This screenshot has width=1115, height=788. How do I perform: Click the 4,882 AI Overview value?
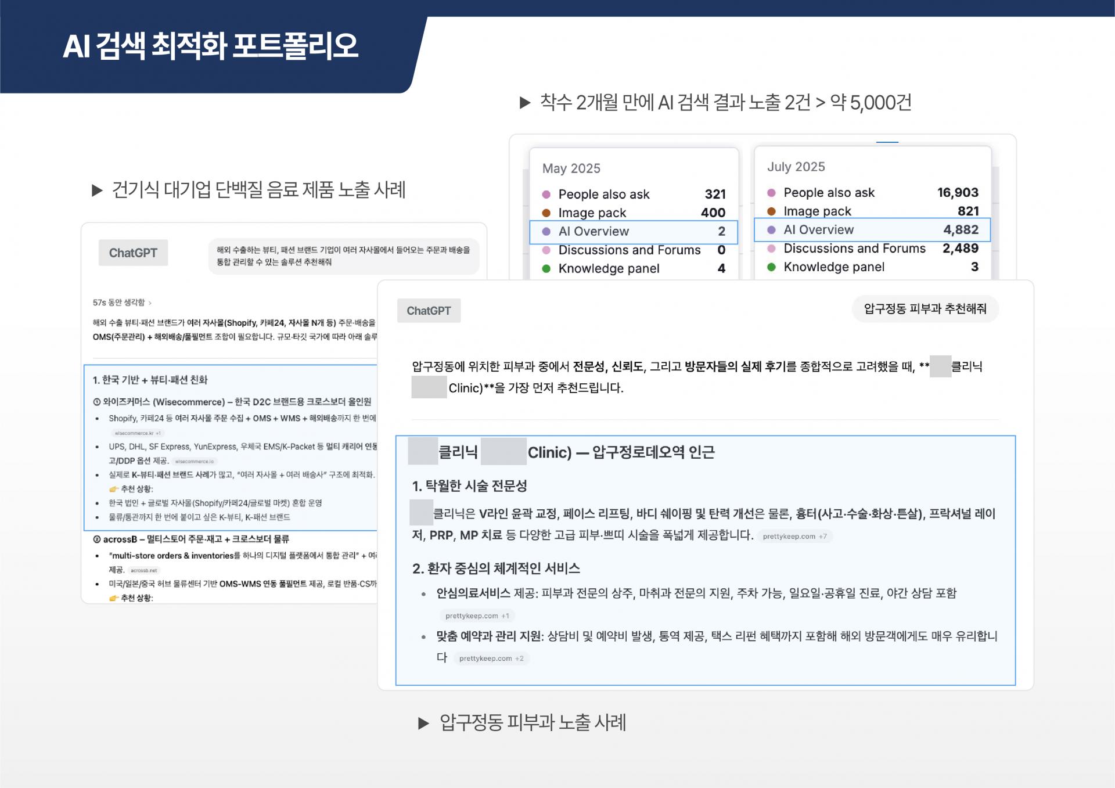(x=961, y=230)
